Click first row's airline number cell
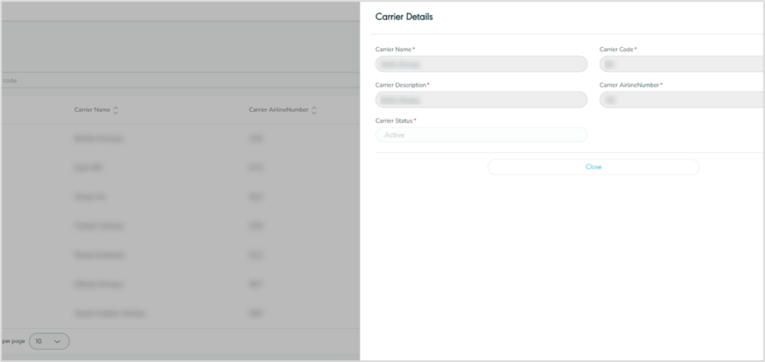 click(x=256, y=139)
